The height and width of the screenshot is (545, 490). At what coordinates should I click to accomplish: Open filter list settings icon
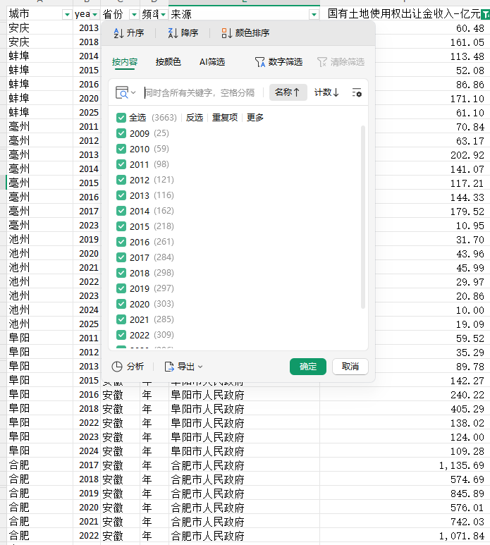coord(357,93)
